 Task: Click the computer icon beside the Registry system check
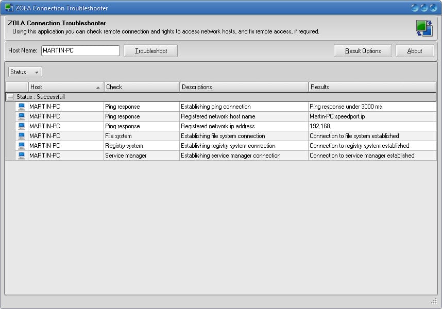tap(21, 146)
